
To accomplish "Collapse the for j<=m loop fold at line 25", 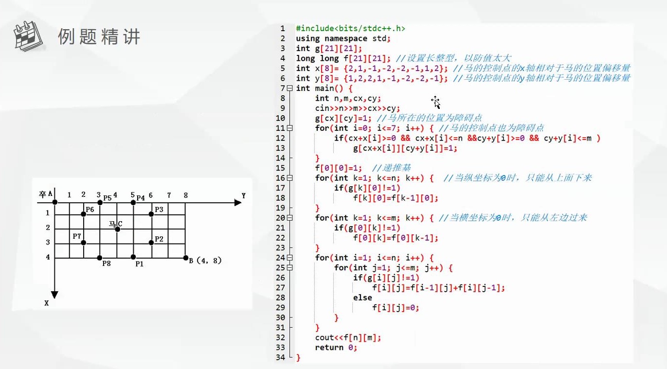I will pyautogui.click(x=290, y=268).
